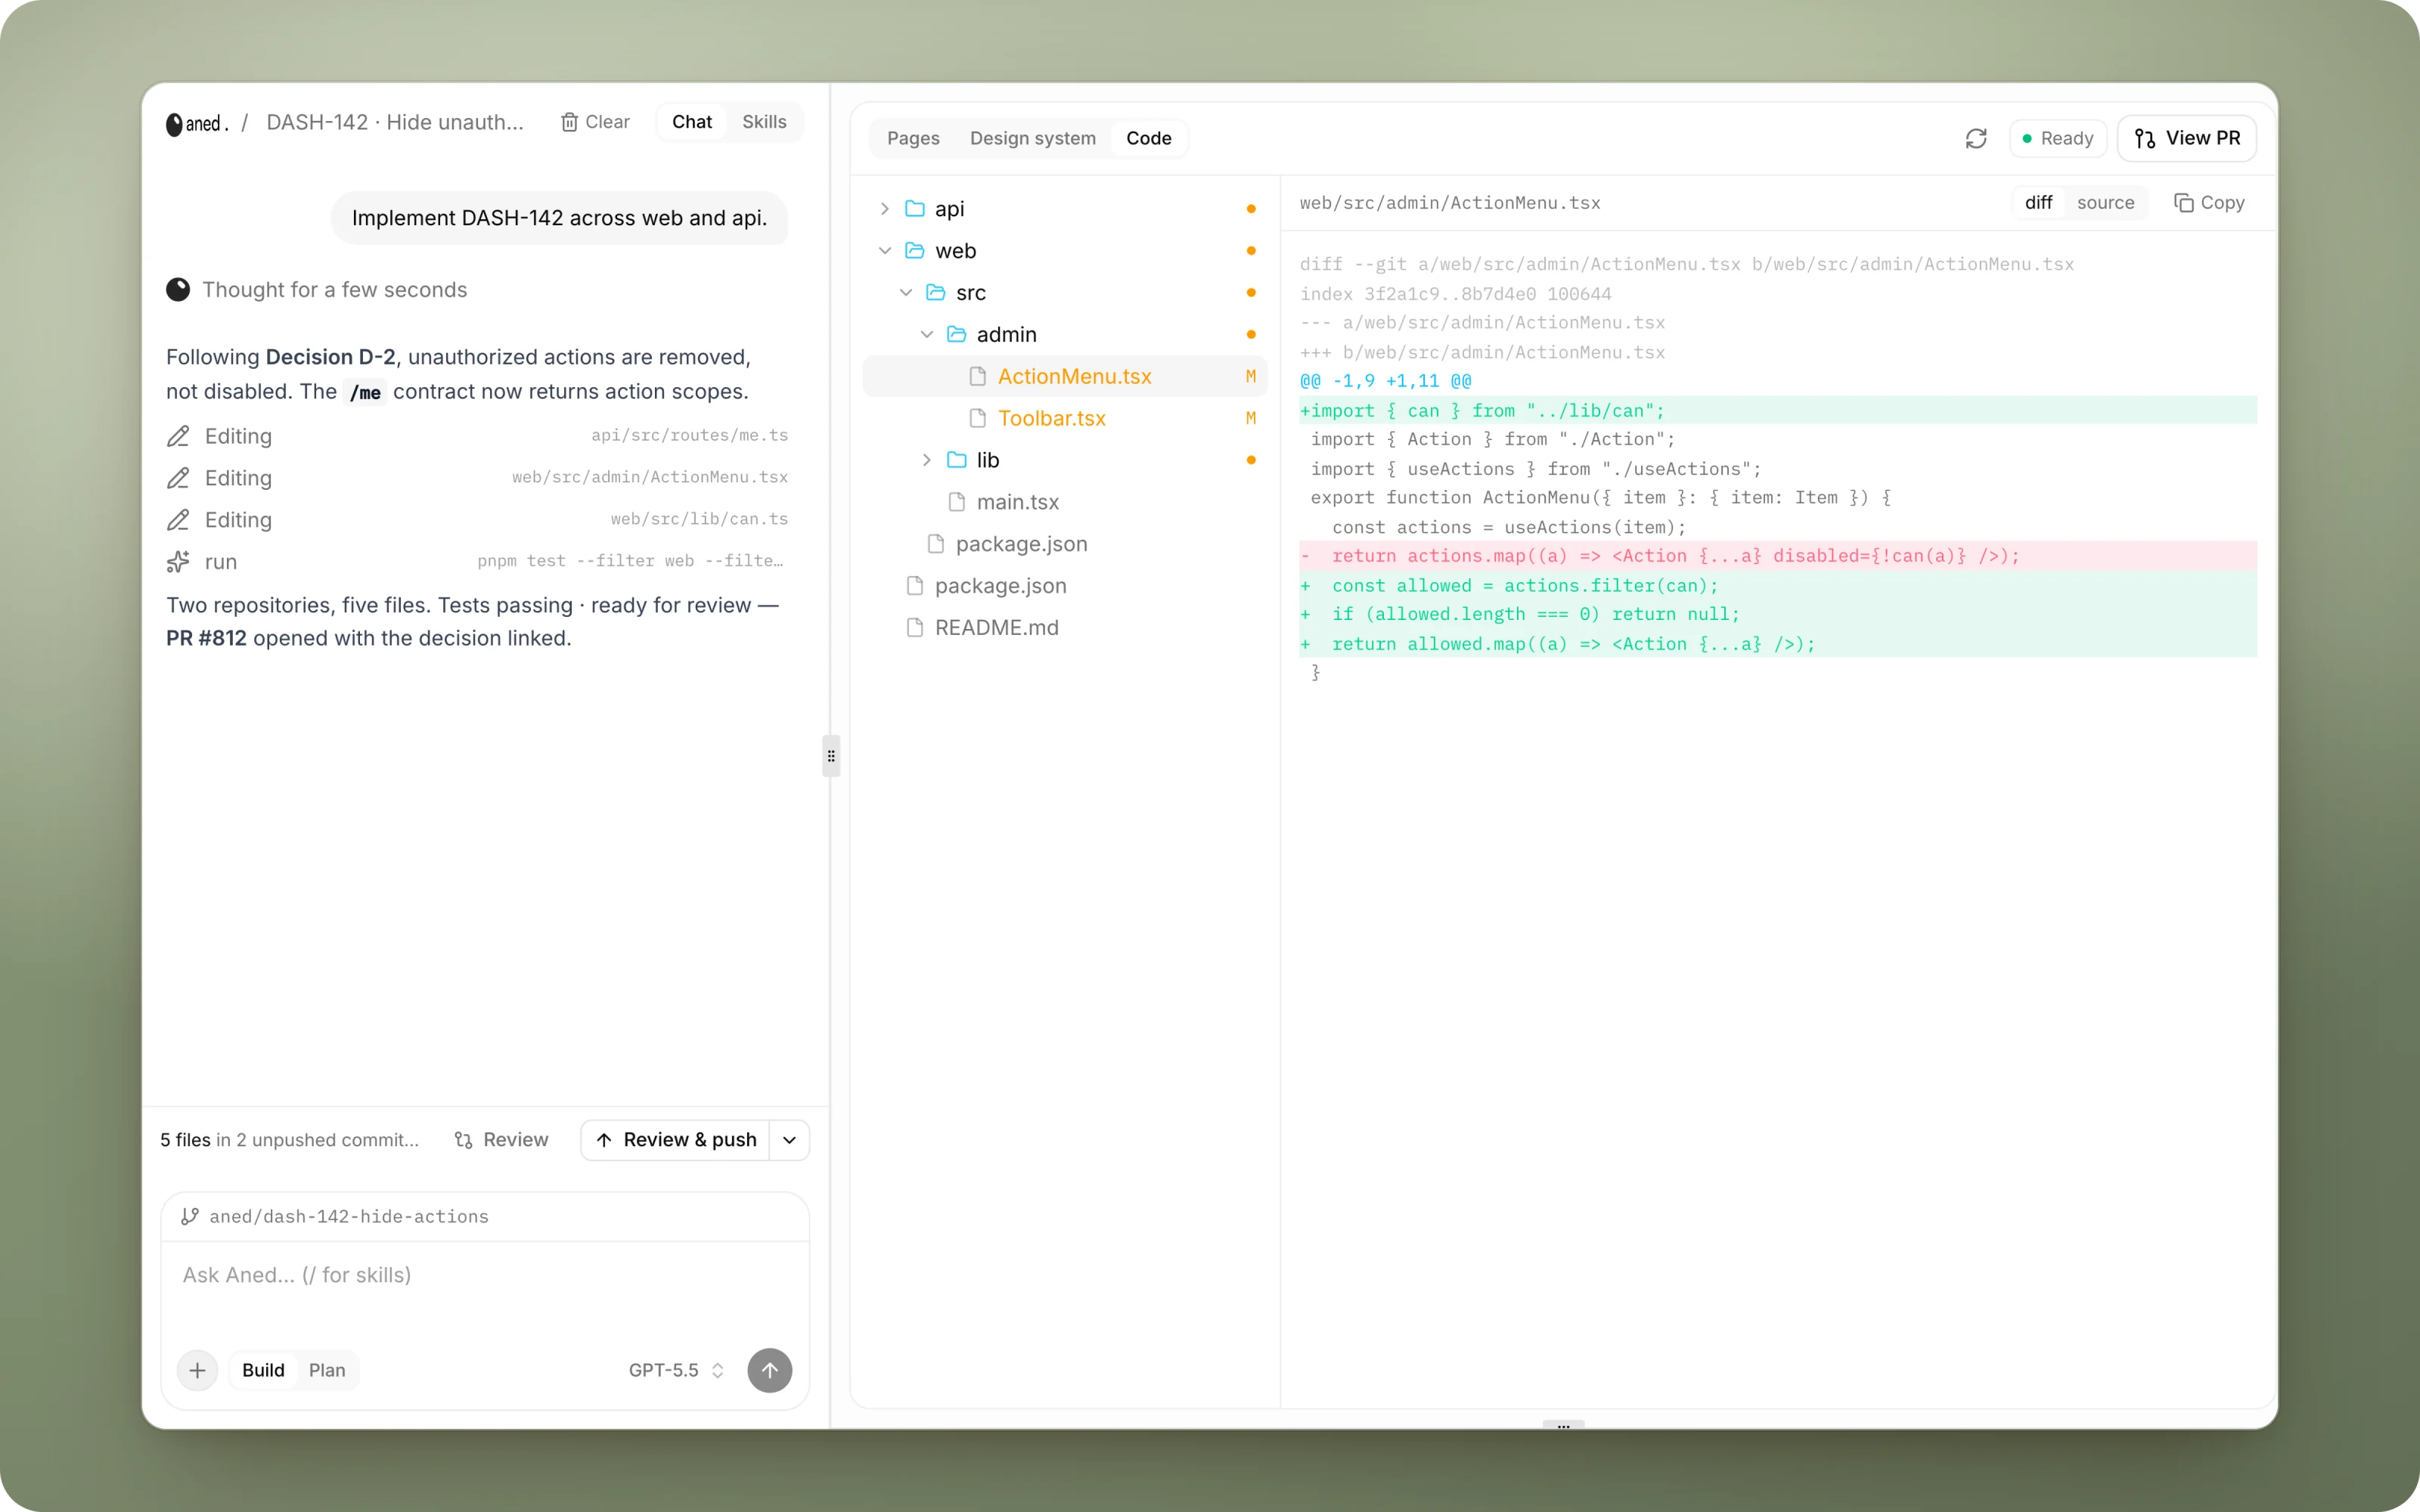The image size is (2420, 1512).
Task: Switch to the Code tab
Action: [1148, 138]
